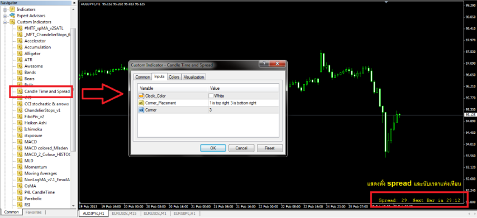Click the Cancel button
The height and width of the screenshot is (218, 477).
pyautogui.click(x=241, y=148)
